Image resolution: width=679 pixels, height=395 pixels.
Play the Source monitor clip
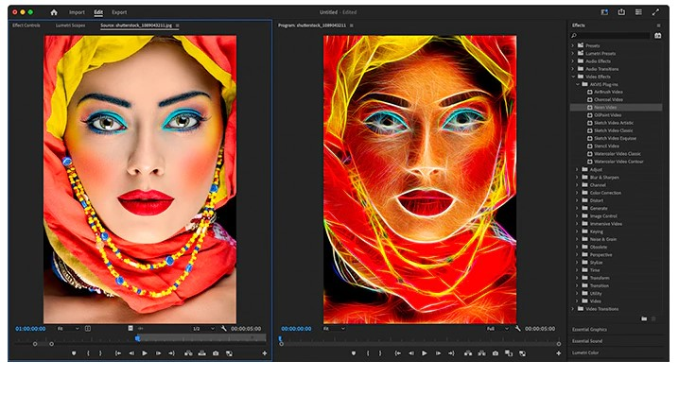coord(144,353)
